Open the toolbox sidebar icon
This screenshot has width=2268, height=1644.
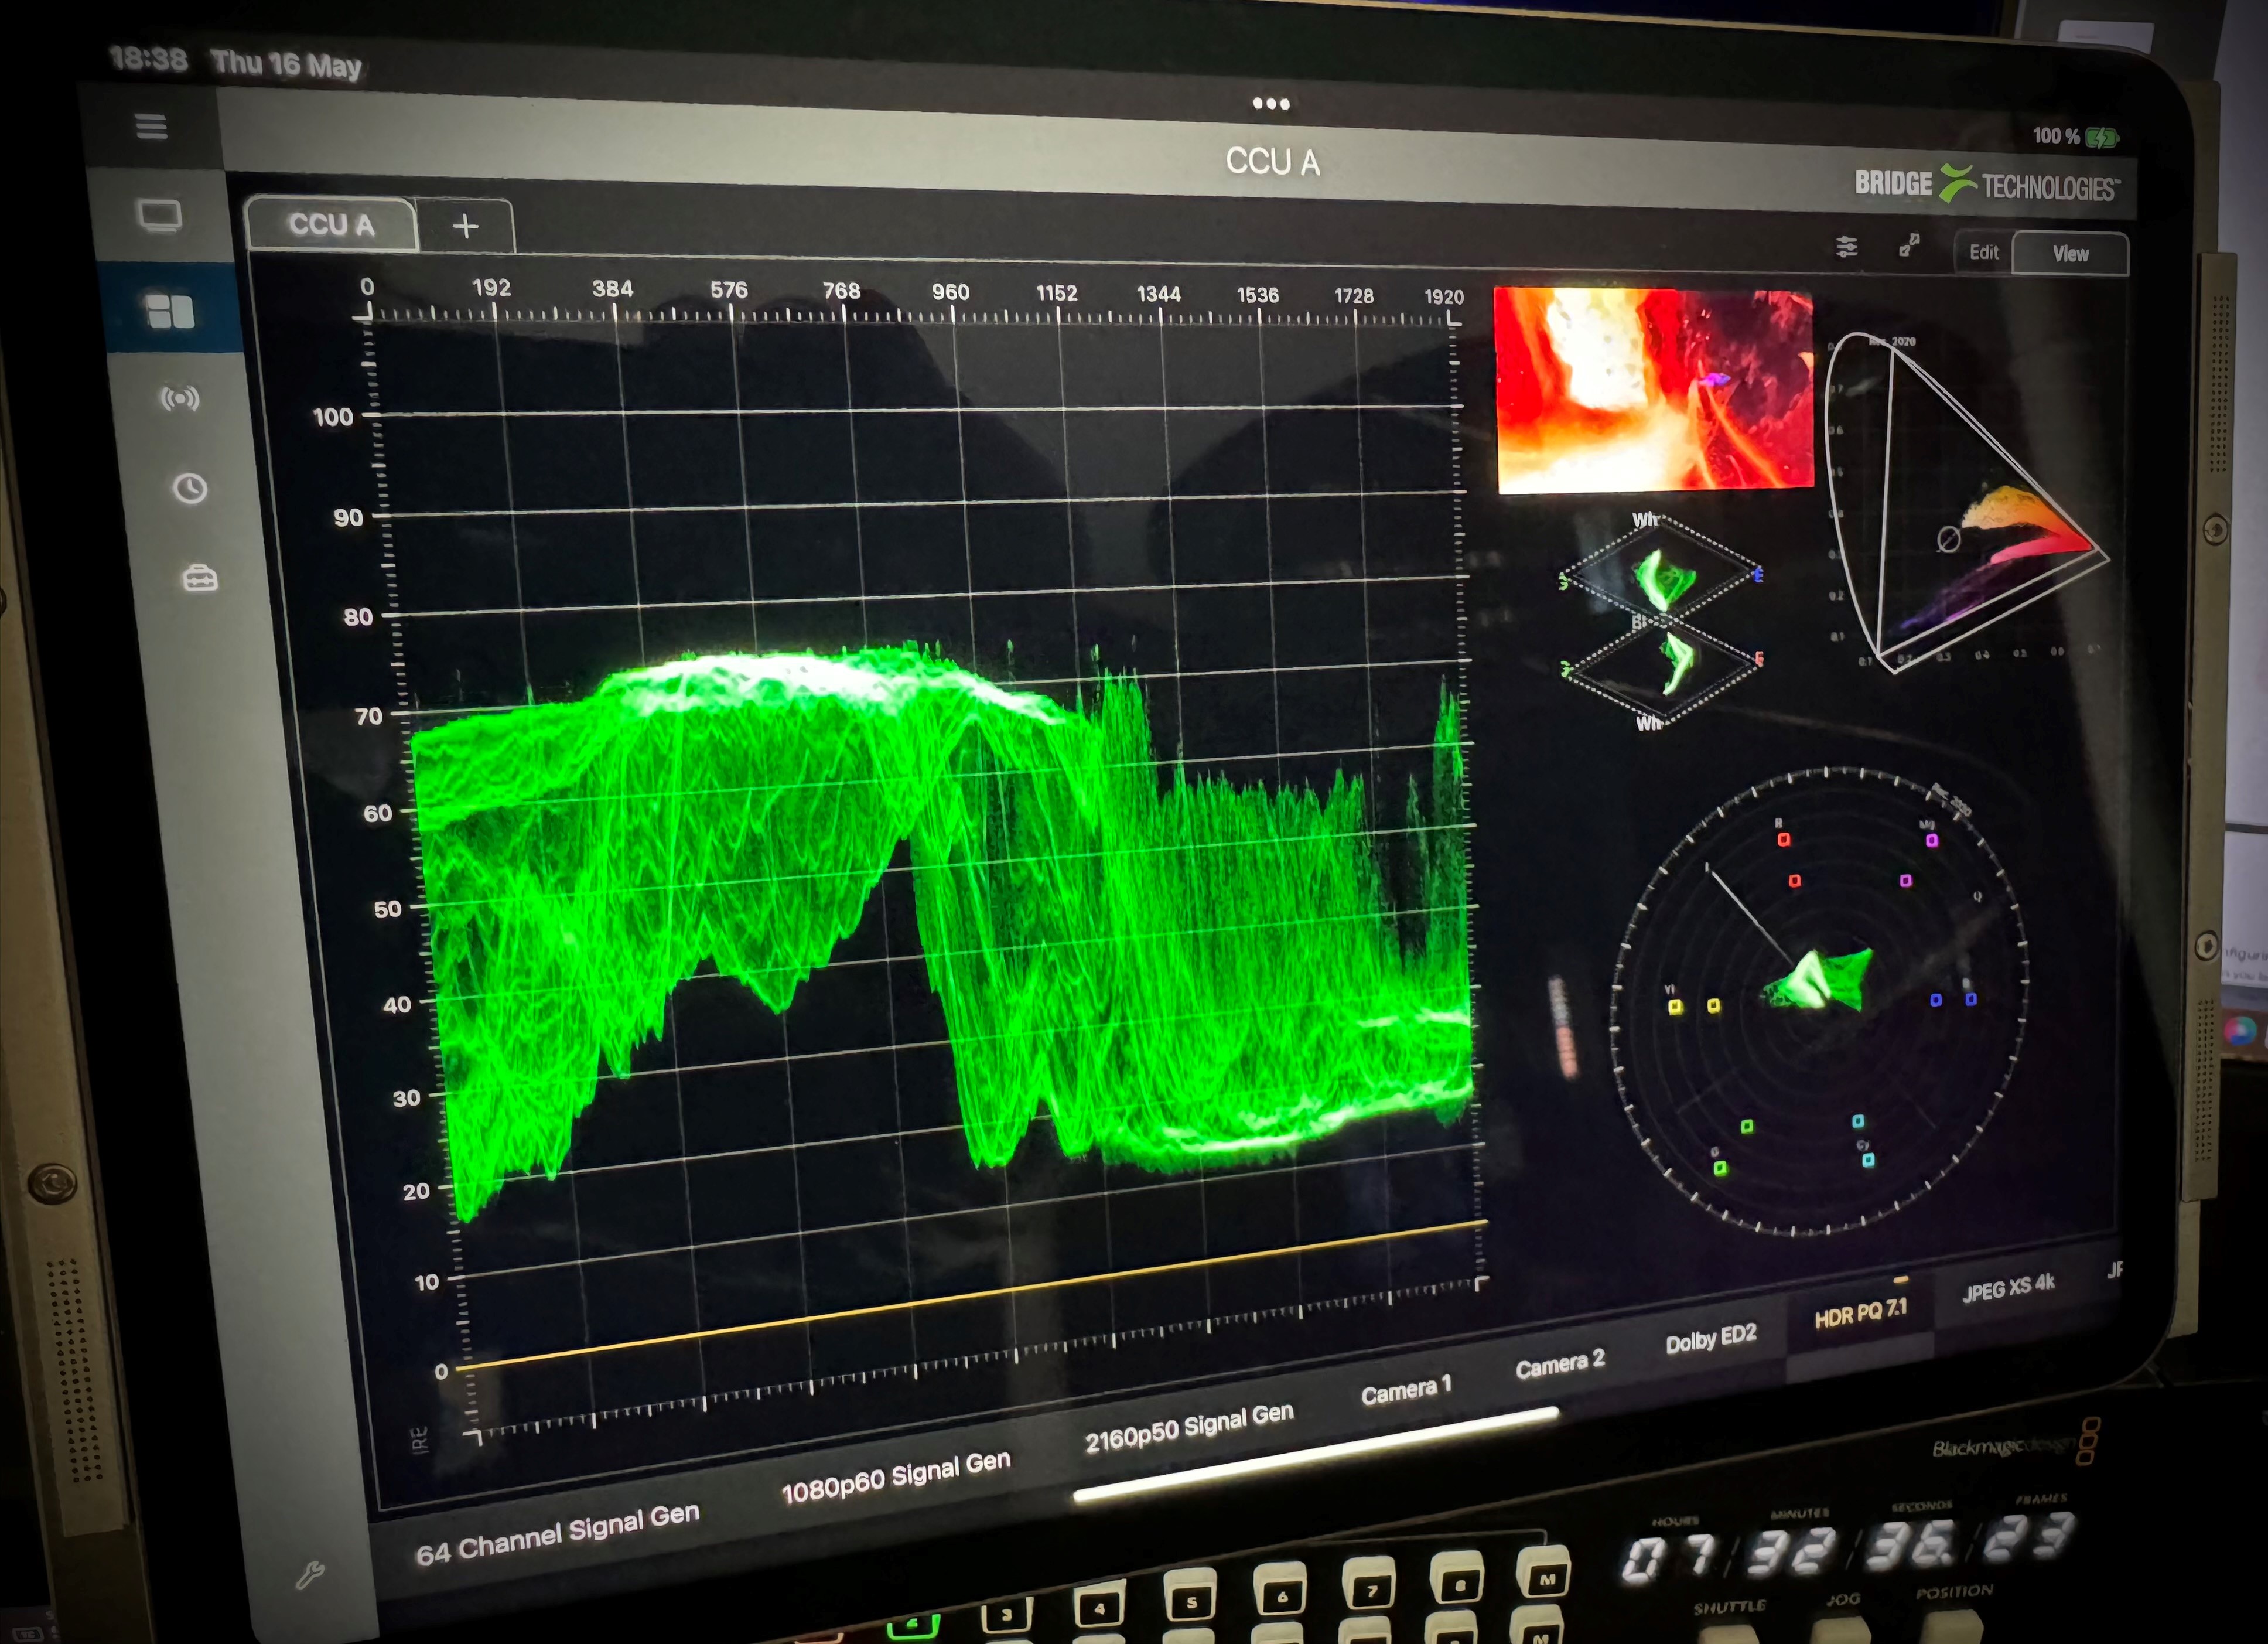tap(200, 578)
